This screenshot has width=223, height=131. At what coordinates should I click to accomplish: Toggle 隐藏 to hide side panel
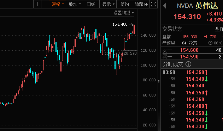point(141,4)
